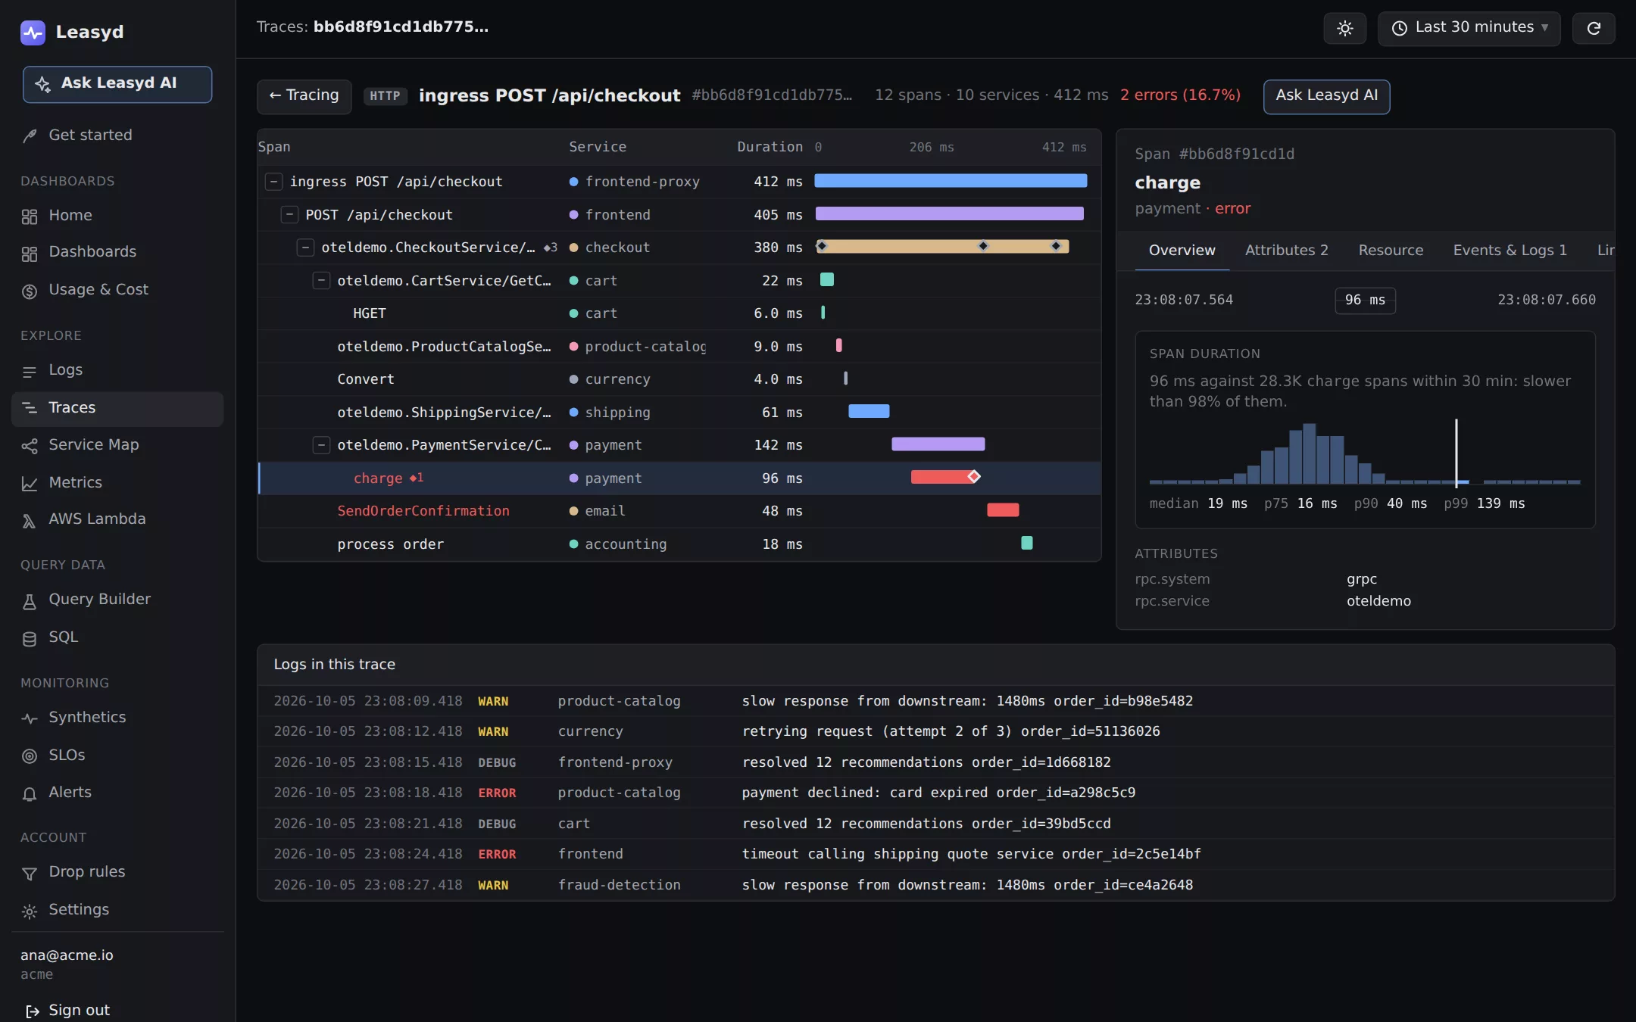Select the SendOrderConfirmation span row
Image resolution: width=1636 pixels, height=1022 pixels.
(x=679, y=511)
